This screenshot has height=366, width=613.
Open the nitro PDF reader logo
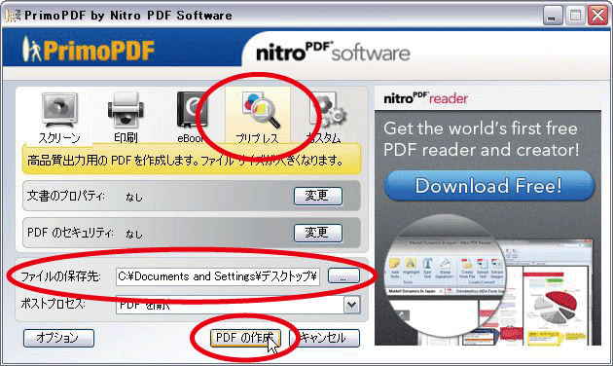coord(426,98)
